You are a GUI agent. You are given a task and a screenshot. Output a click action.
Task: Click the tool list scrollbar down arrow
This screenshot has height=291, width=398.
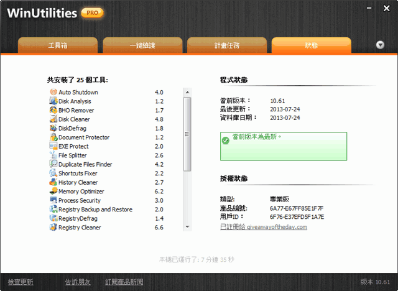(187, 226)
